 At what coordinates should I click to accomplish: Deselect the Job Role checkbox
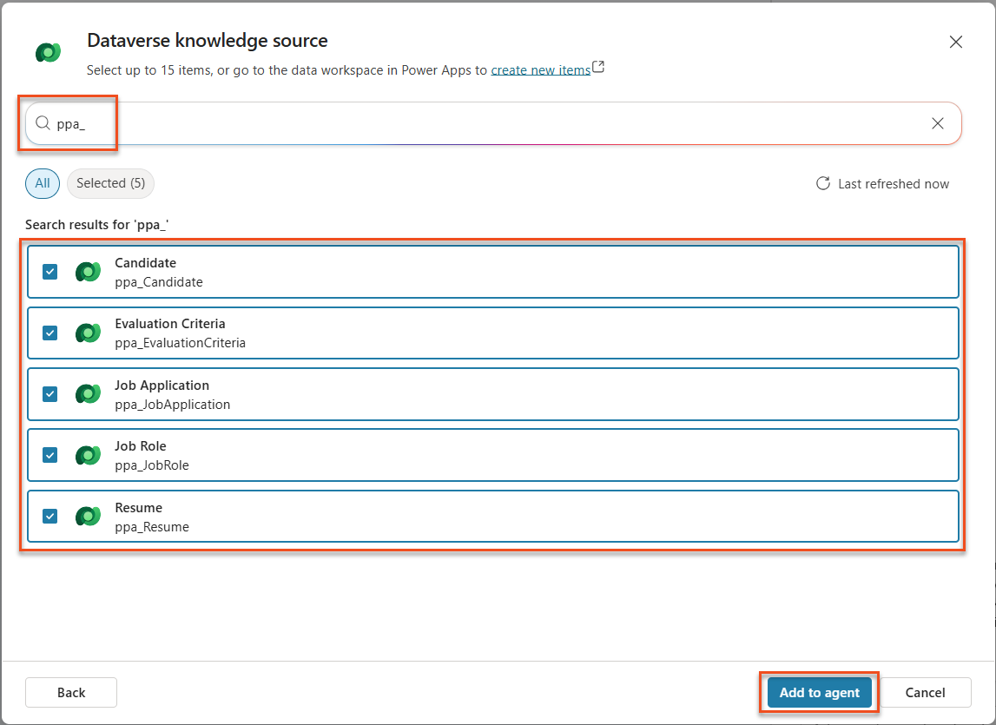(50, 455)
